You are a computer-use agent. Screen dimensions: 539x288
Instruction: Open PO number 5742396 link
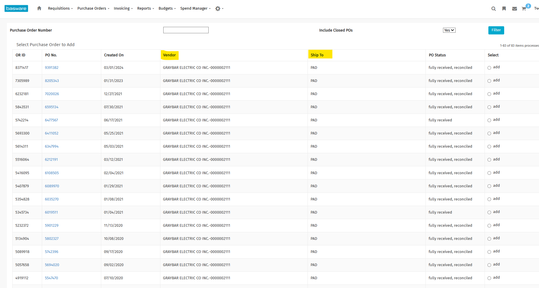[52, 252]
